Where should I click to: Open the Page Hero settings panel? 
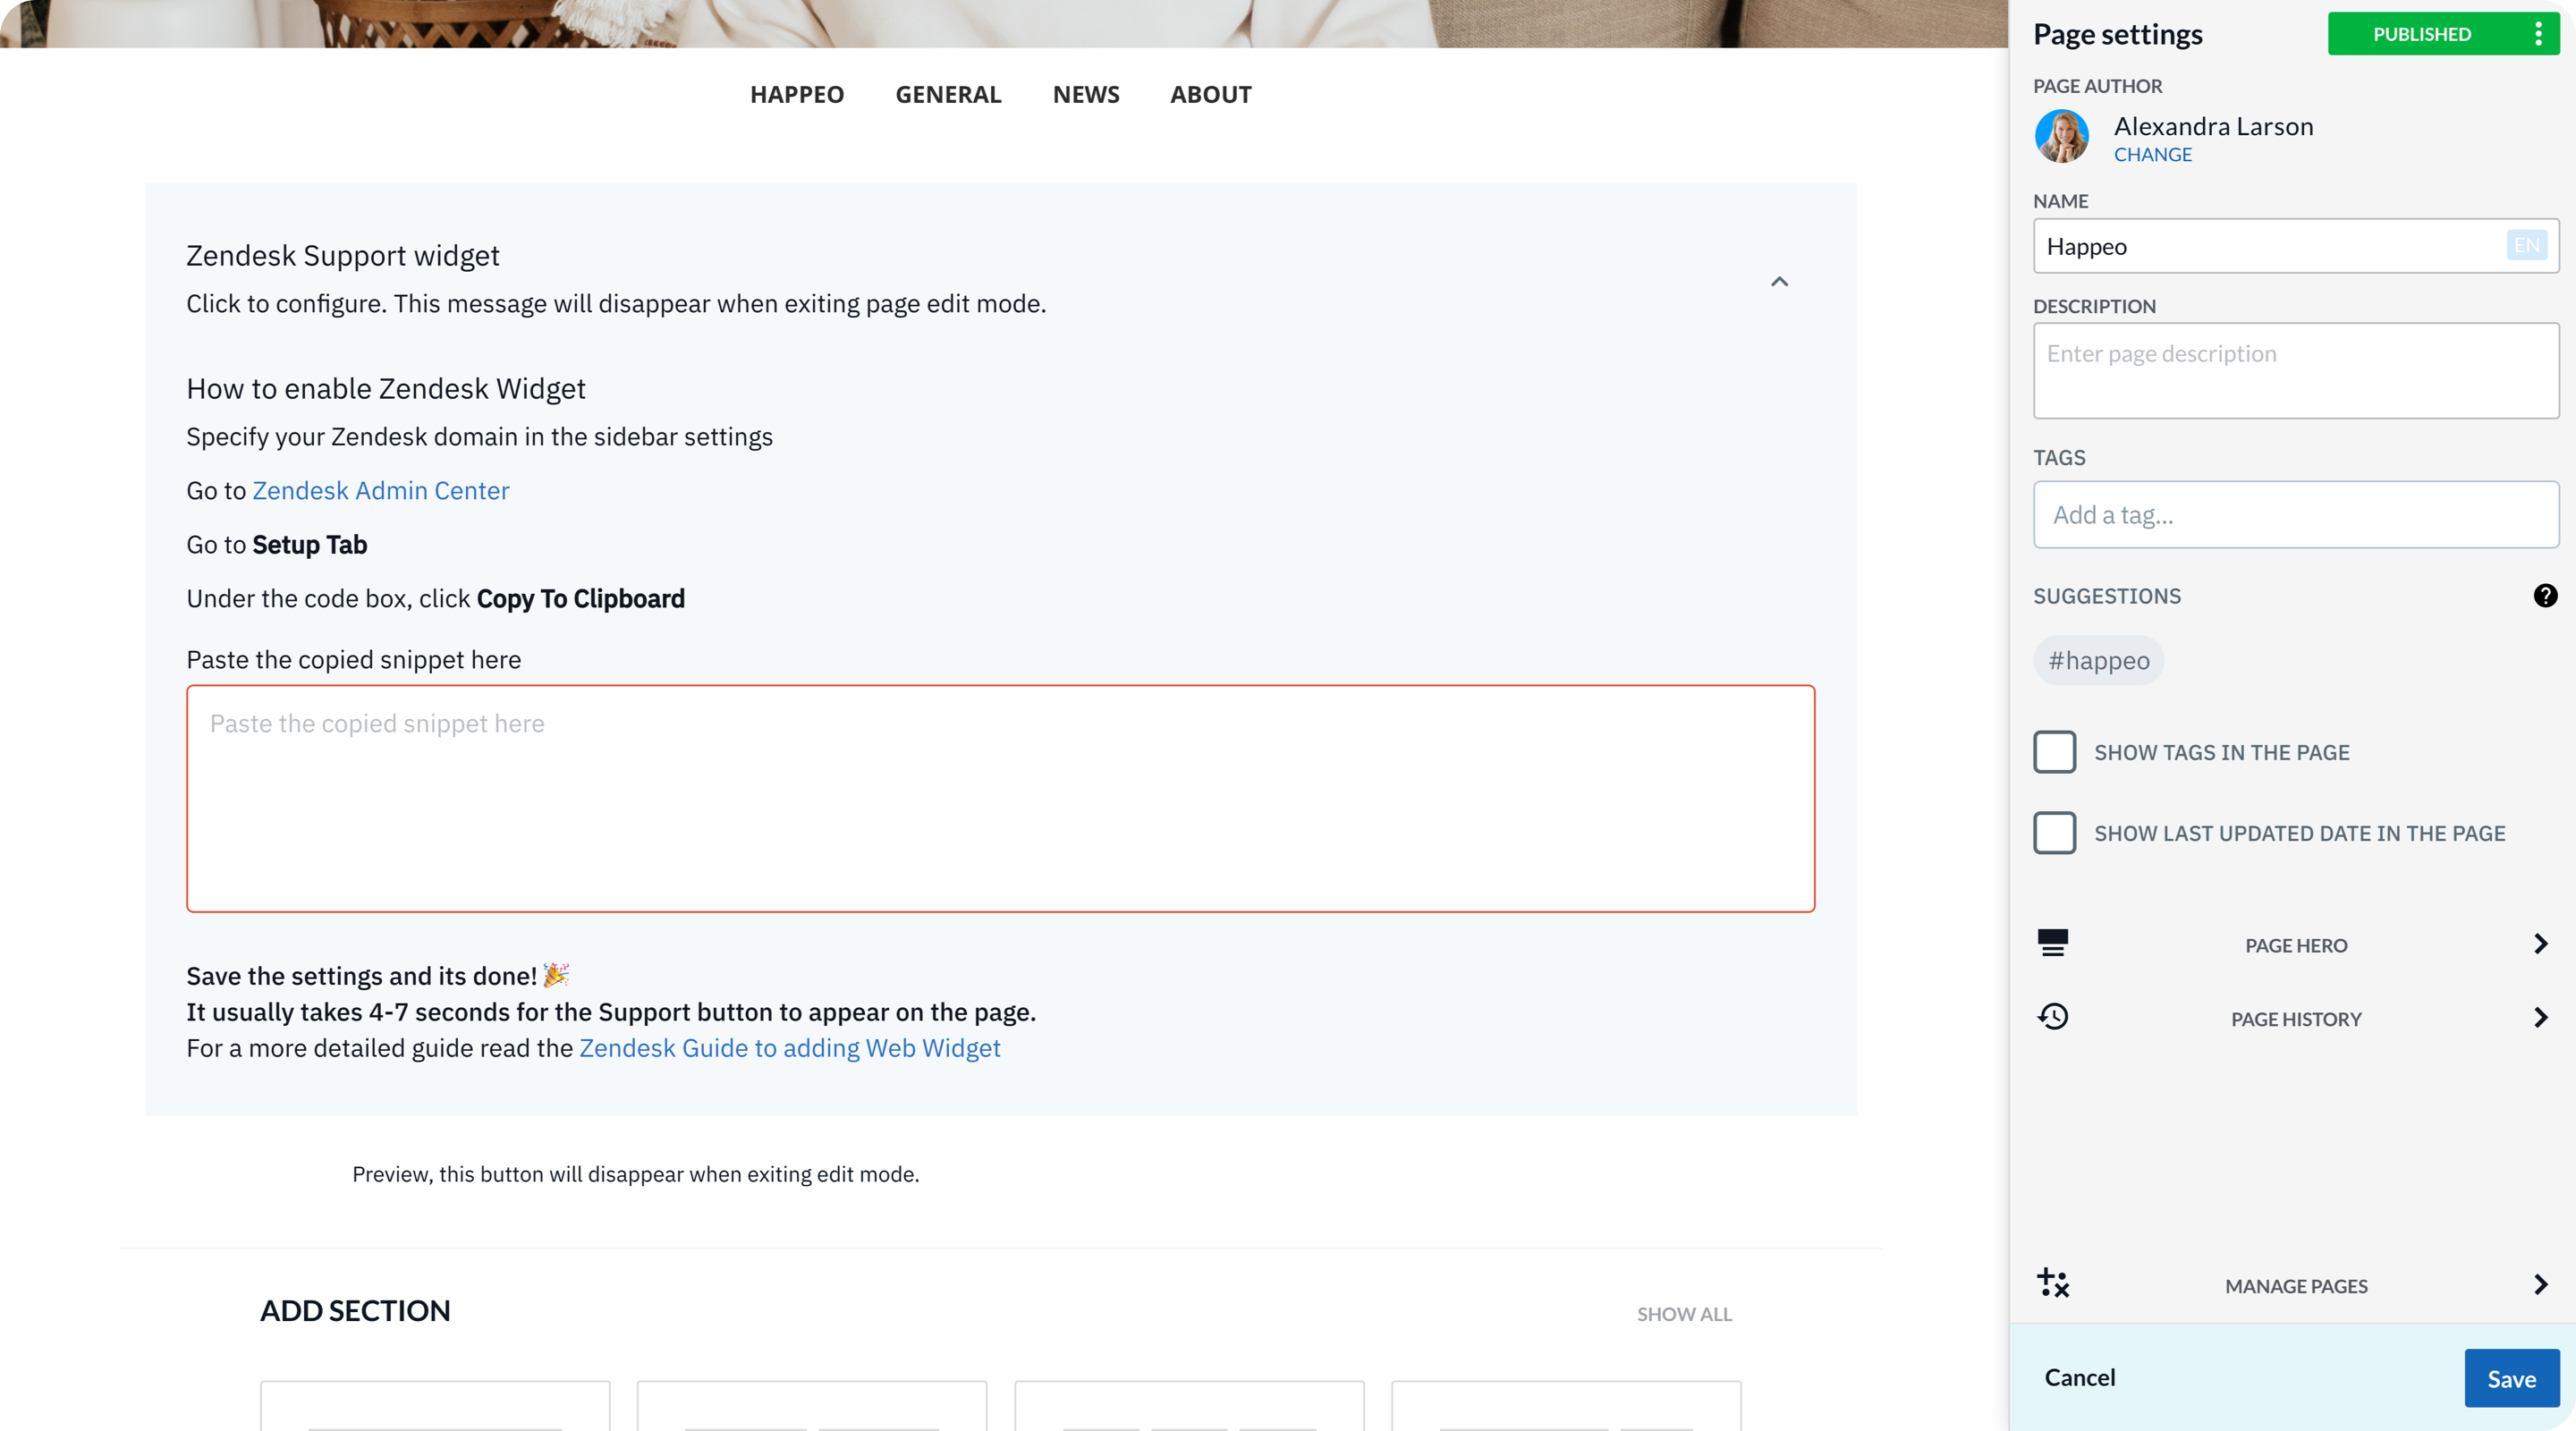pyautogui.click(x=2296, y=944)
